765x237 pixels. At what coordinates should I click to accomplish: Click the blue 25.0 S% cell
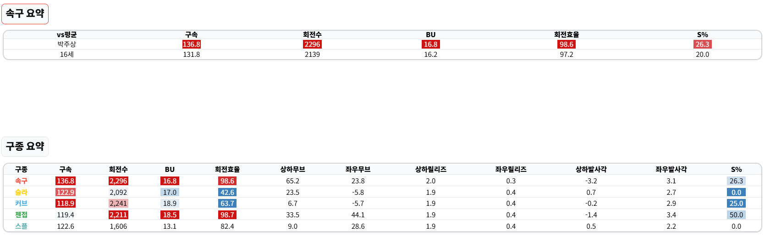pos(736,204)
